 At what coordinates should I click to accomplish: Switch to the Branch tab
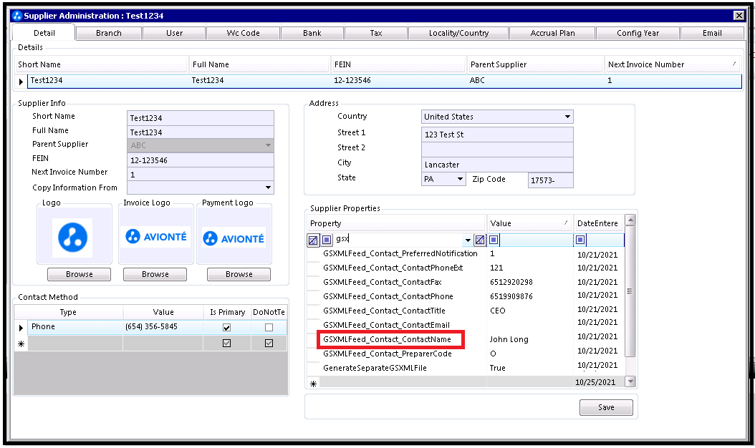(x=109, y=33)
